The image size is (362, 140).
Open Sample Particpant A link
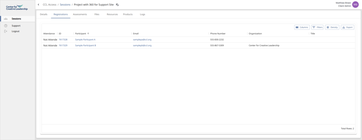85,39
